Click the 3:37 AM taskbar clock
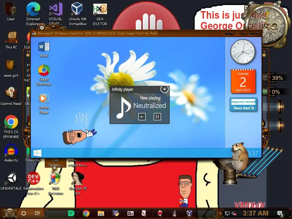The image size is (292, 219). [255, 213]
